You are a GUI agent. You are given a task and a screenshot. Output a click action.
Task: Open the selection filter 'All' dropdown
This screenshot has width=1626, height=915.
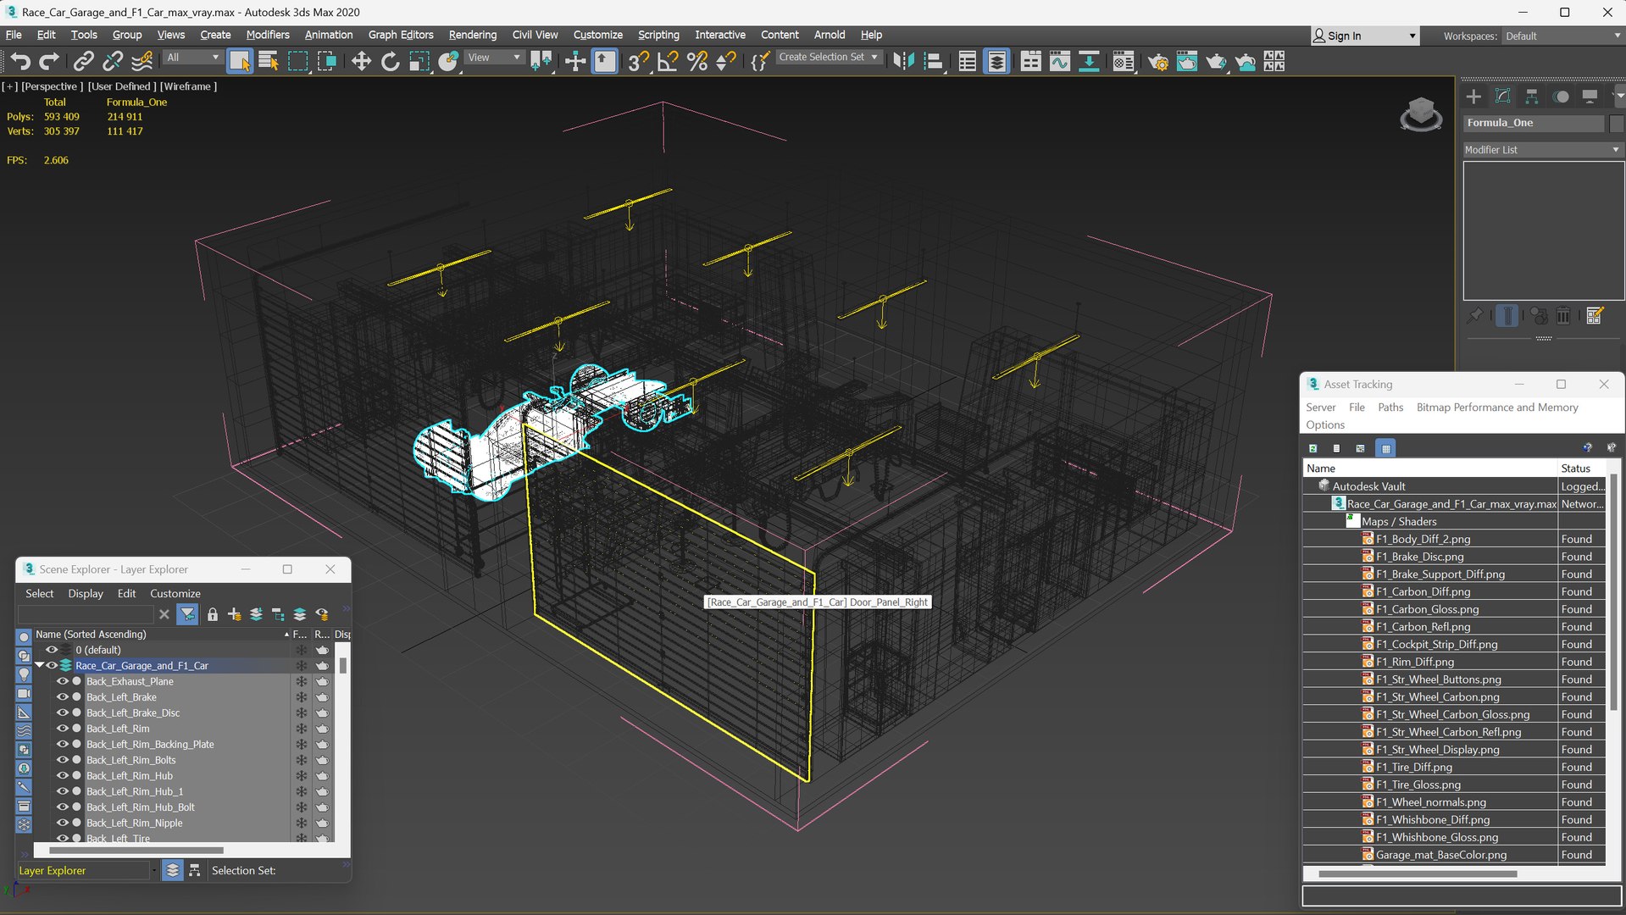pyautogui.click(x=192, y=58)
